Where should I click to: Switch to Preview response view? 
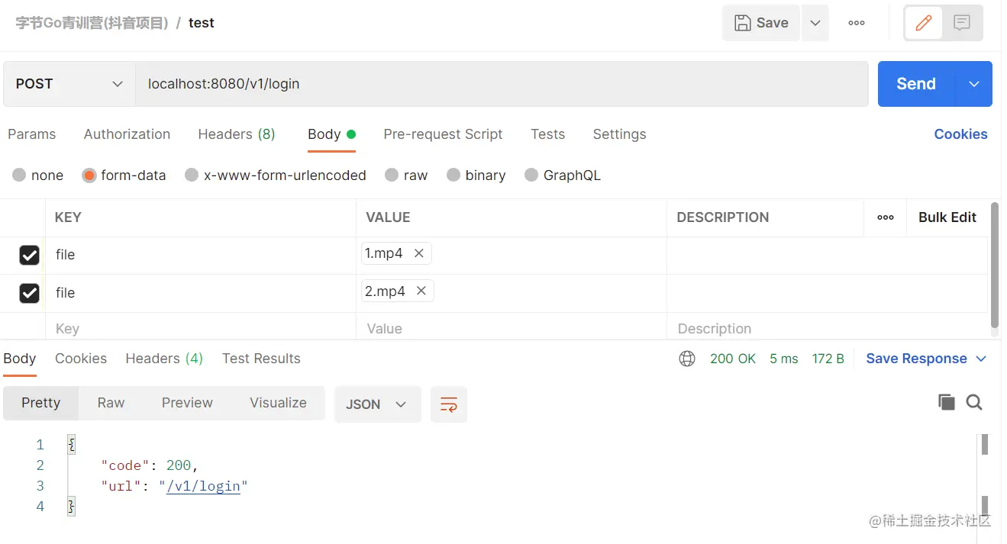[x=187, y=403]
